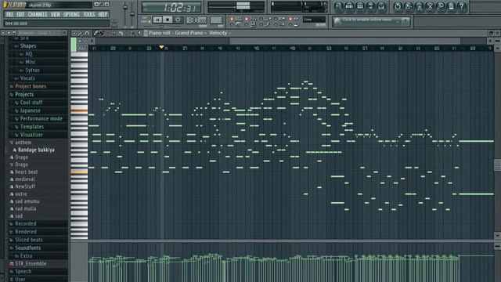The image size is (501, 282).
Task: Open the piano roll options arrow menu
Action: point(74,33)
